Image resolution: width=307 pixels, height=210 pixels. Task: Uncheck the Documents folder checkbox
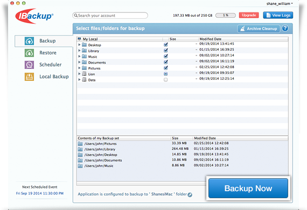[166, 62]
